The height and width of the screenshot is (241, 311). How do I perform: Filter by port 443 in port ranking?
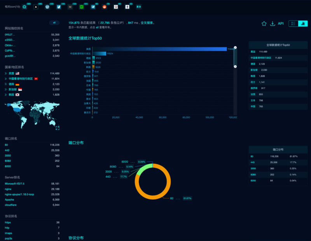click(7, 150)
